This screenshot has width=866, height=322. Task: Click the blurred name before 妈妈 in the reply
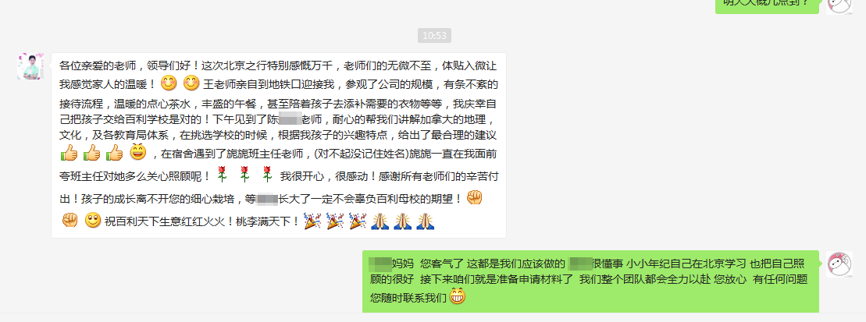[380, 263]
